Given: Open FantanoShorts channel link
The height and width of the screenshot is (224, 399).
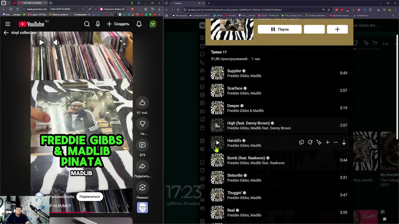Looking at the screenshot, I should (62, 197).
